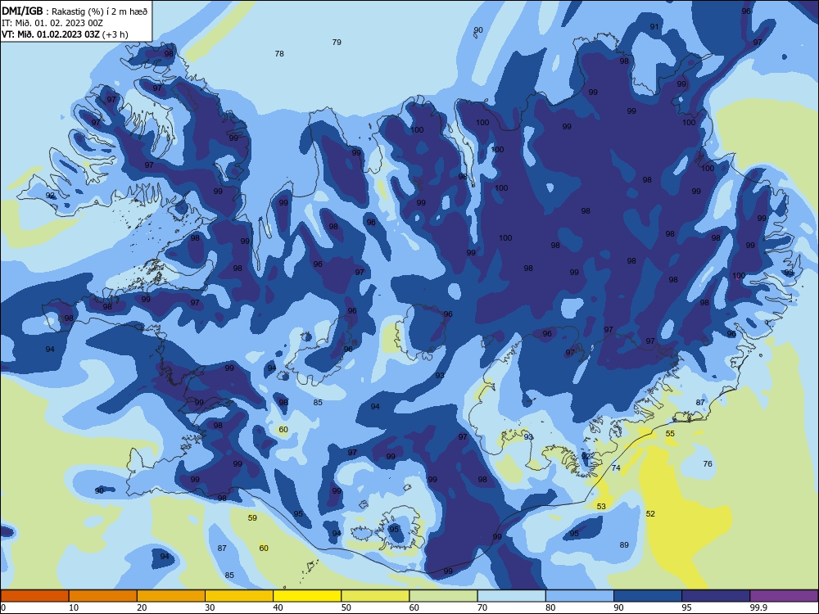Image resolution: width=819 pixels, height=614 pixels.
Task: Click the humidity value 52 in the yellow area
Action: tap(650, 514)
